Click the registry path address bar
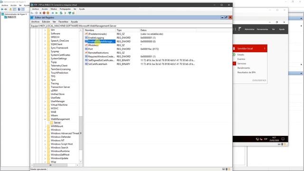 click(x=131, y=26)
